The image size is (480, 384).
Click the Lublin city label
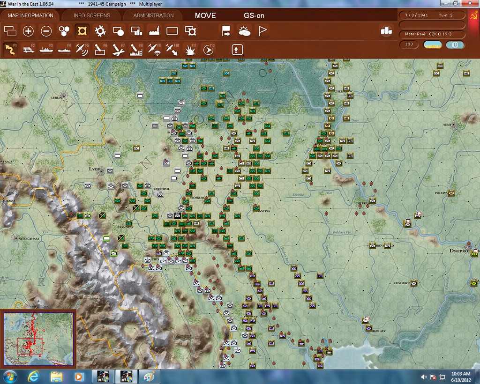tap(56, 97)
